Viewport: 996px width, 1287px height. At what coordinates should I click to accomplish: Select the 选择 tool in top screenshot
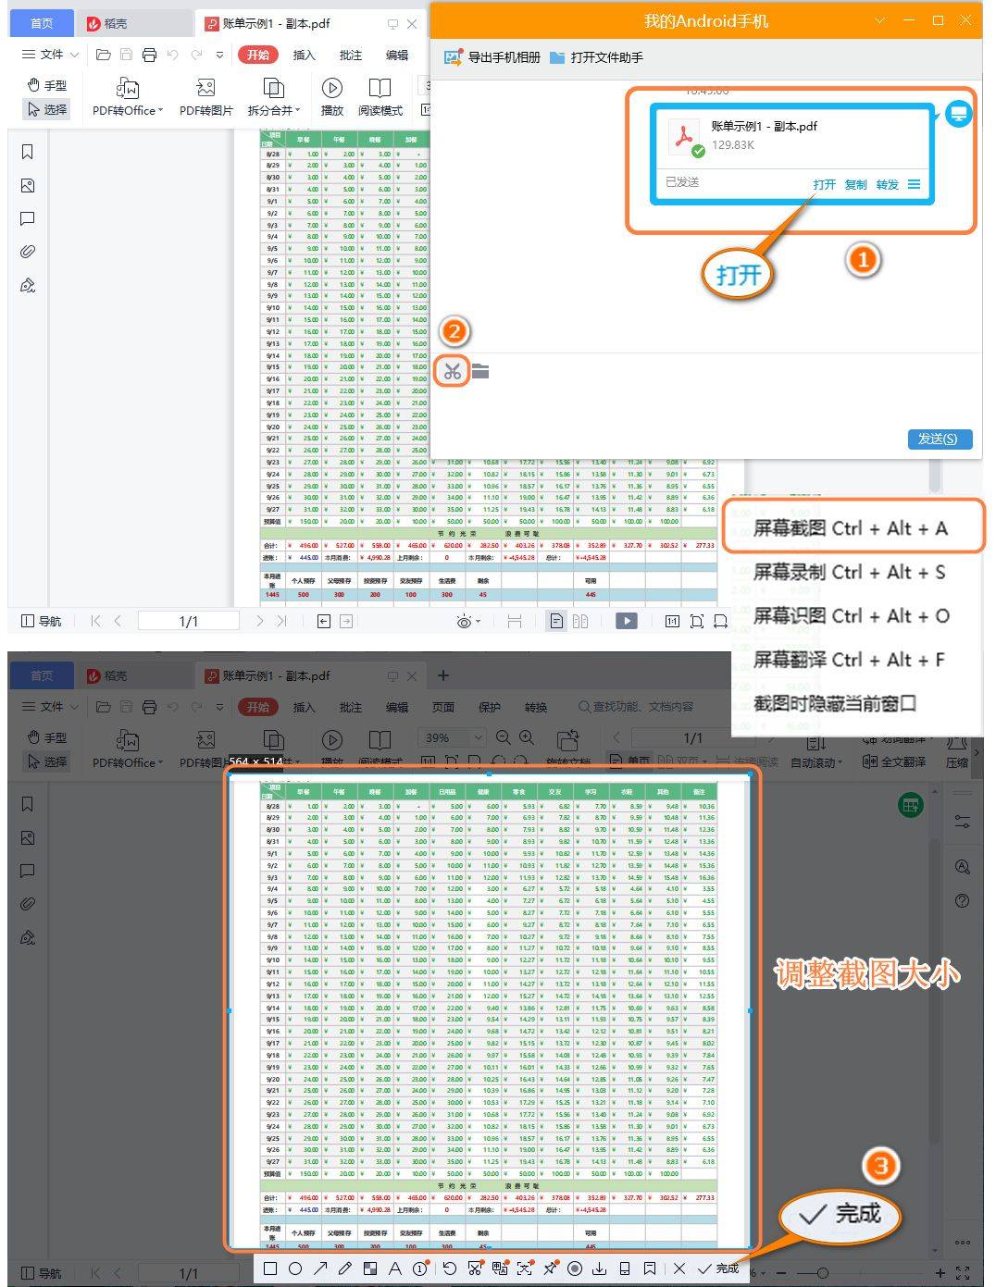pyautogui.click(x=47, y=109)
